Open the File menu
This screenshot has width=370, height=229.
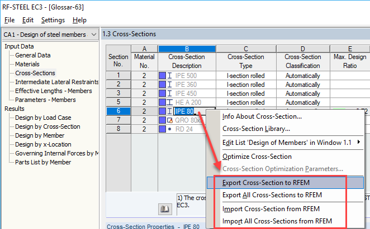pyautogui.click(x=10, y=20)
